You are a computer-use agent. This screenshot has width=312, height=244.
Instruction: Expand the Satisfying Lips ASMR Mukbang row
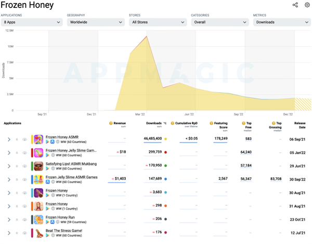(9, 166)
